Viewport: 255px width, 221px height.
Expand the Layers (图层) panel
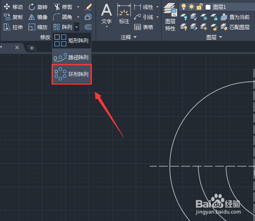[214, 37]
